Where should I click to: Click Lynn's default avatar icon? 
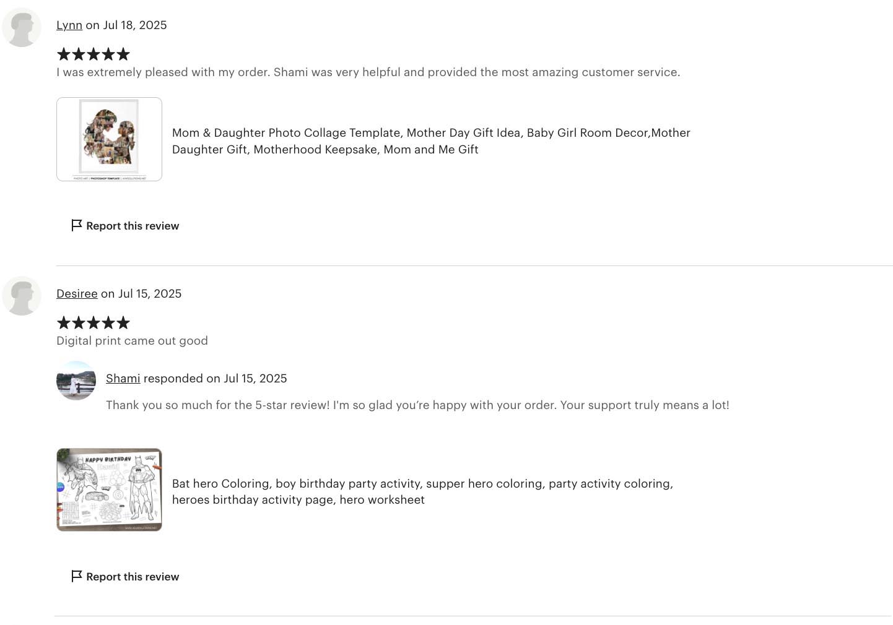(x=22, y=27)
